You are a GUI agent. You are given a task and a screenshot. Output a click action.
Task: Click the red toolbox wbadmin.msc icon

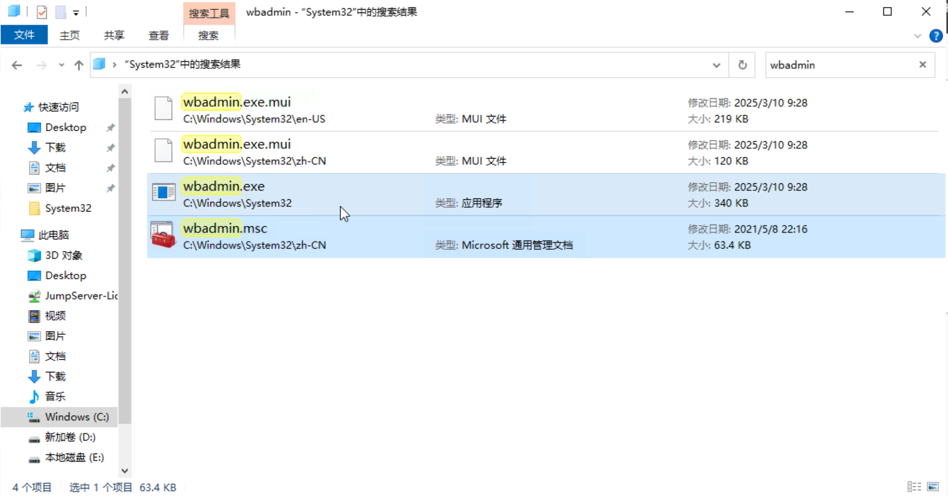pos(163,235)
